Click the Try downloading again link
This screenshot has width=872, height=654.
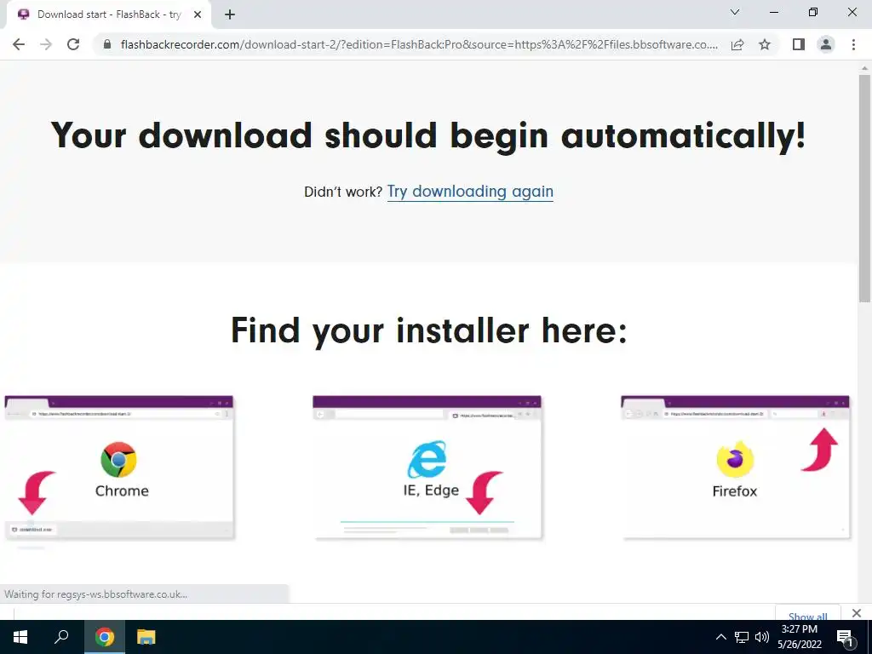[470, 192]
